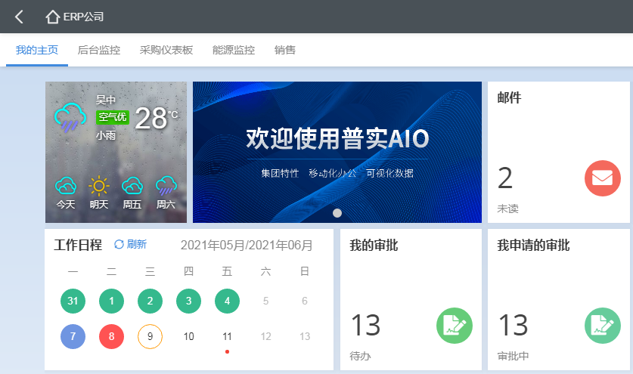Click the banner carousel indicator dot
The height and width of the screenshot is (374, 633).
[337, 213]
